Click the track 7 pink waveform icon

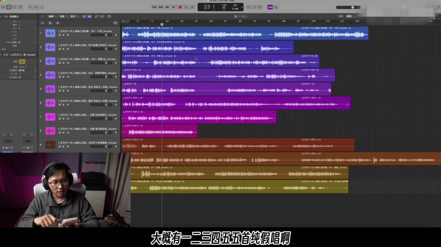click(x=50, y=116)
